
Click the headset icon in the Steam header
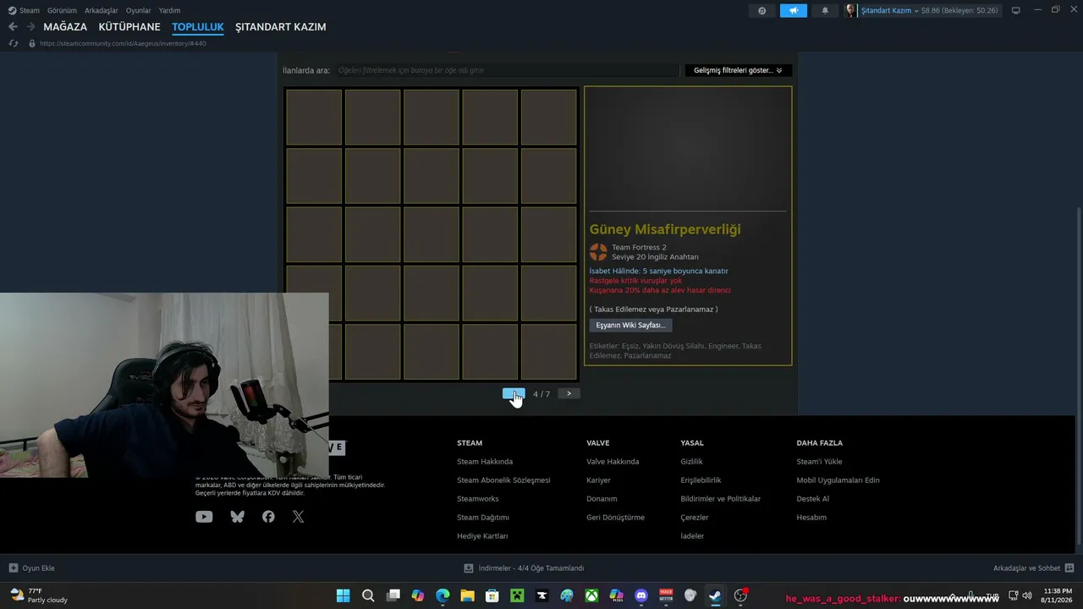pos(762,11)
